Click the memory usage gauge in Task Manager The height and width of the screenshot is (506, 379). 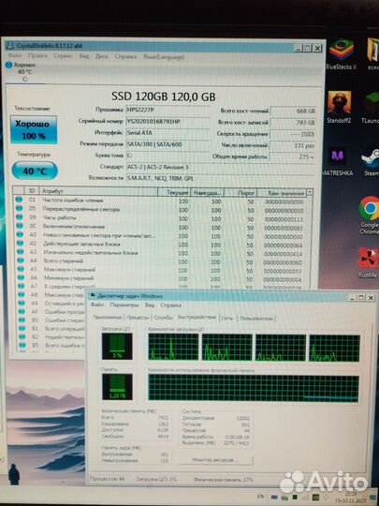point(117,387)
